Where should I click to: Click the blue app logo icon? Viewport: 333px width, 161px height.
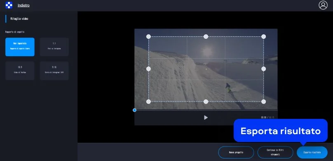point(9,5)
